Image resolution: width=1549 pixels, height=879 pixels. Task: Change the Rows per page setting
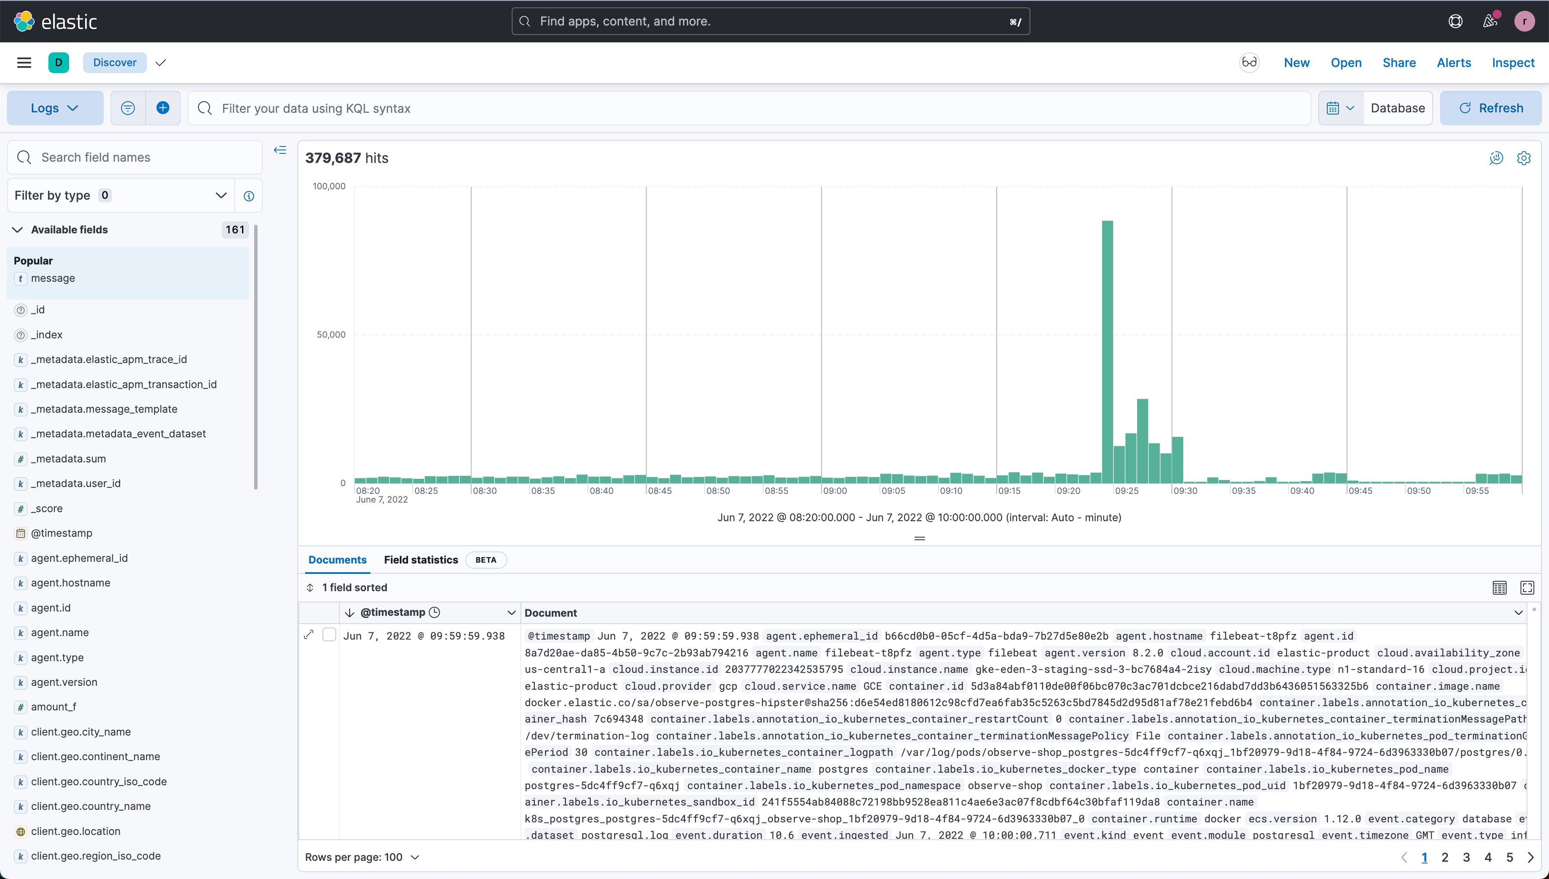(362, 857)
